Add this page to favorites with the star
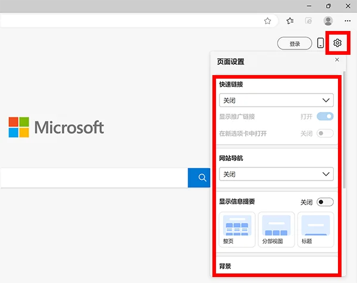 pos(268,20)
